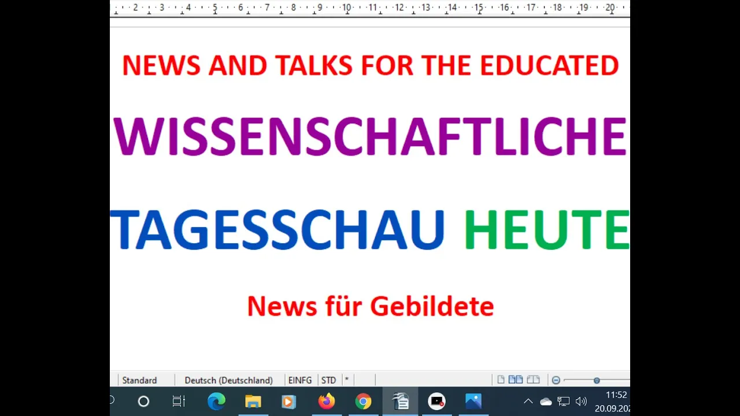Open LibreOffice Writer taskbar icon
The height and width of the screenshot is (416, 740).
click(400, 401)
